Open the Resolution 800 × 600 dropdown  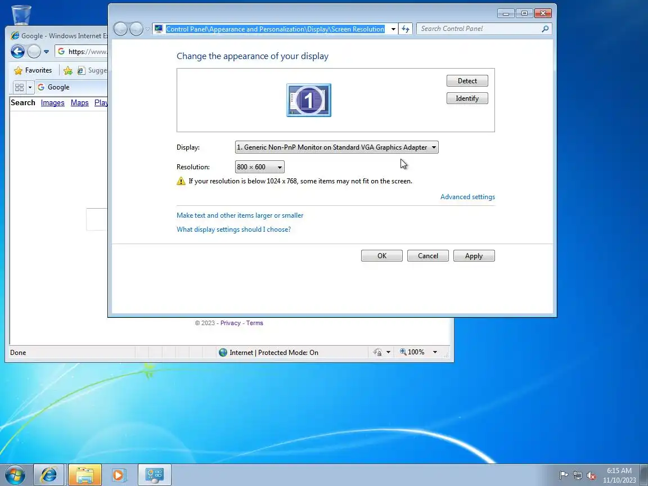pyautogui.click(x=259, y=167)
